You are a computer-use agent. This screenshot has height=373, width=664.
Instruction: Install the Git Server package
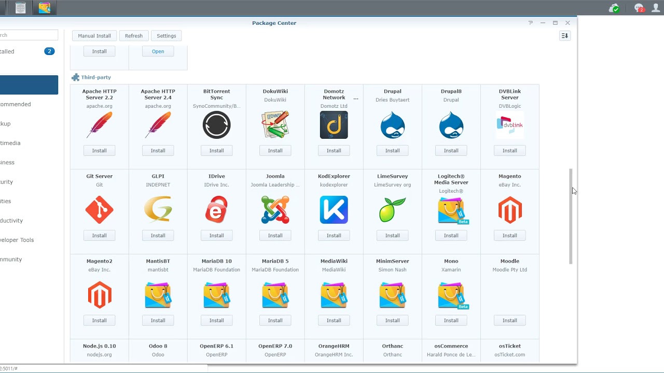(x=99, y=235)
